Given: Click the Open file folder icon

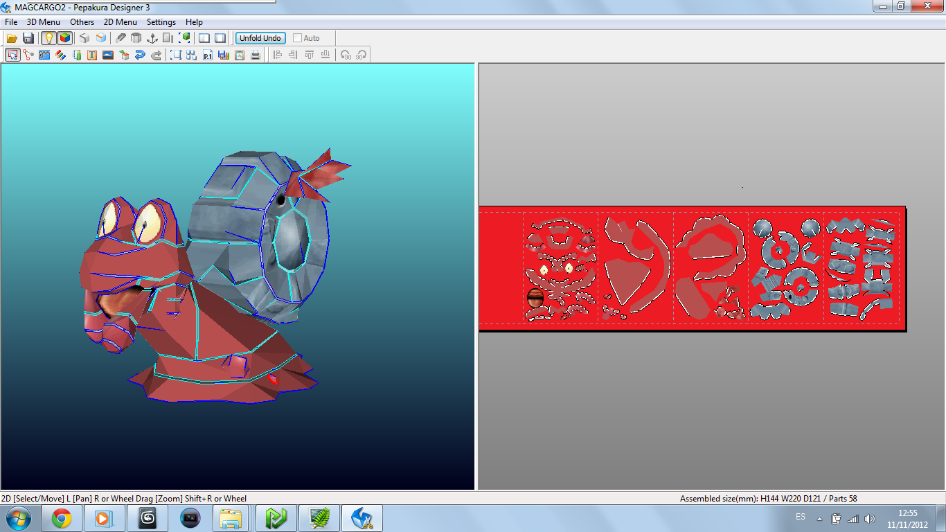Looking at the screenshot, I should (12, 38).
